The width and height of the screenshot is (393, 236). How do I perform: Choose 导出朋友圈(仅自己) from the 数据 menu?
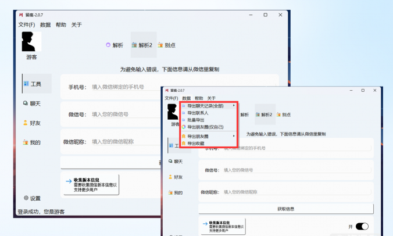209,127
